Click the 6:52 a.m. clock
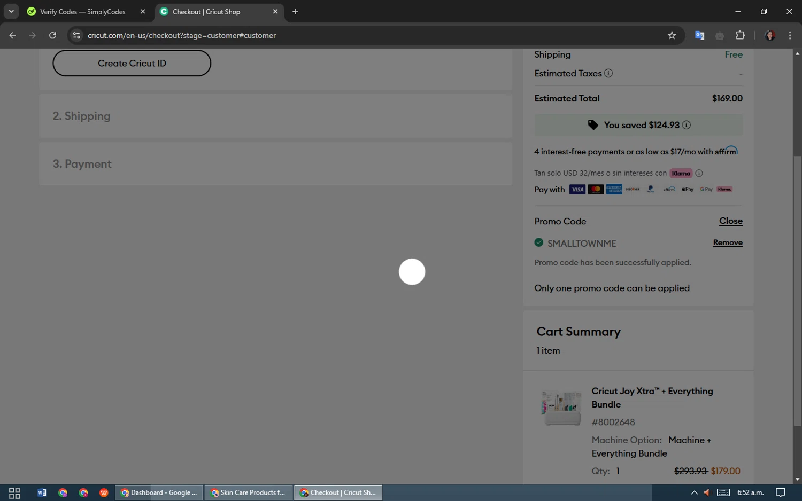802x501 pixels. tap(751, 492)
